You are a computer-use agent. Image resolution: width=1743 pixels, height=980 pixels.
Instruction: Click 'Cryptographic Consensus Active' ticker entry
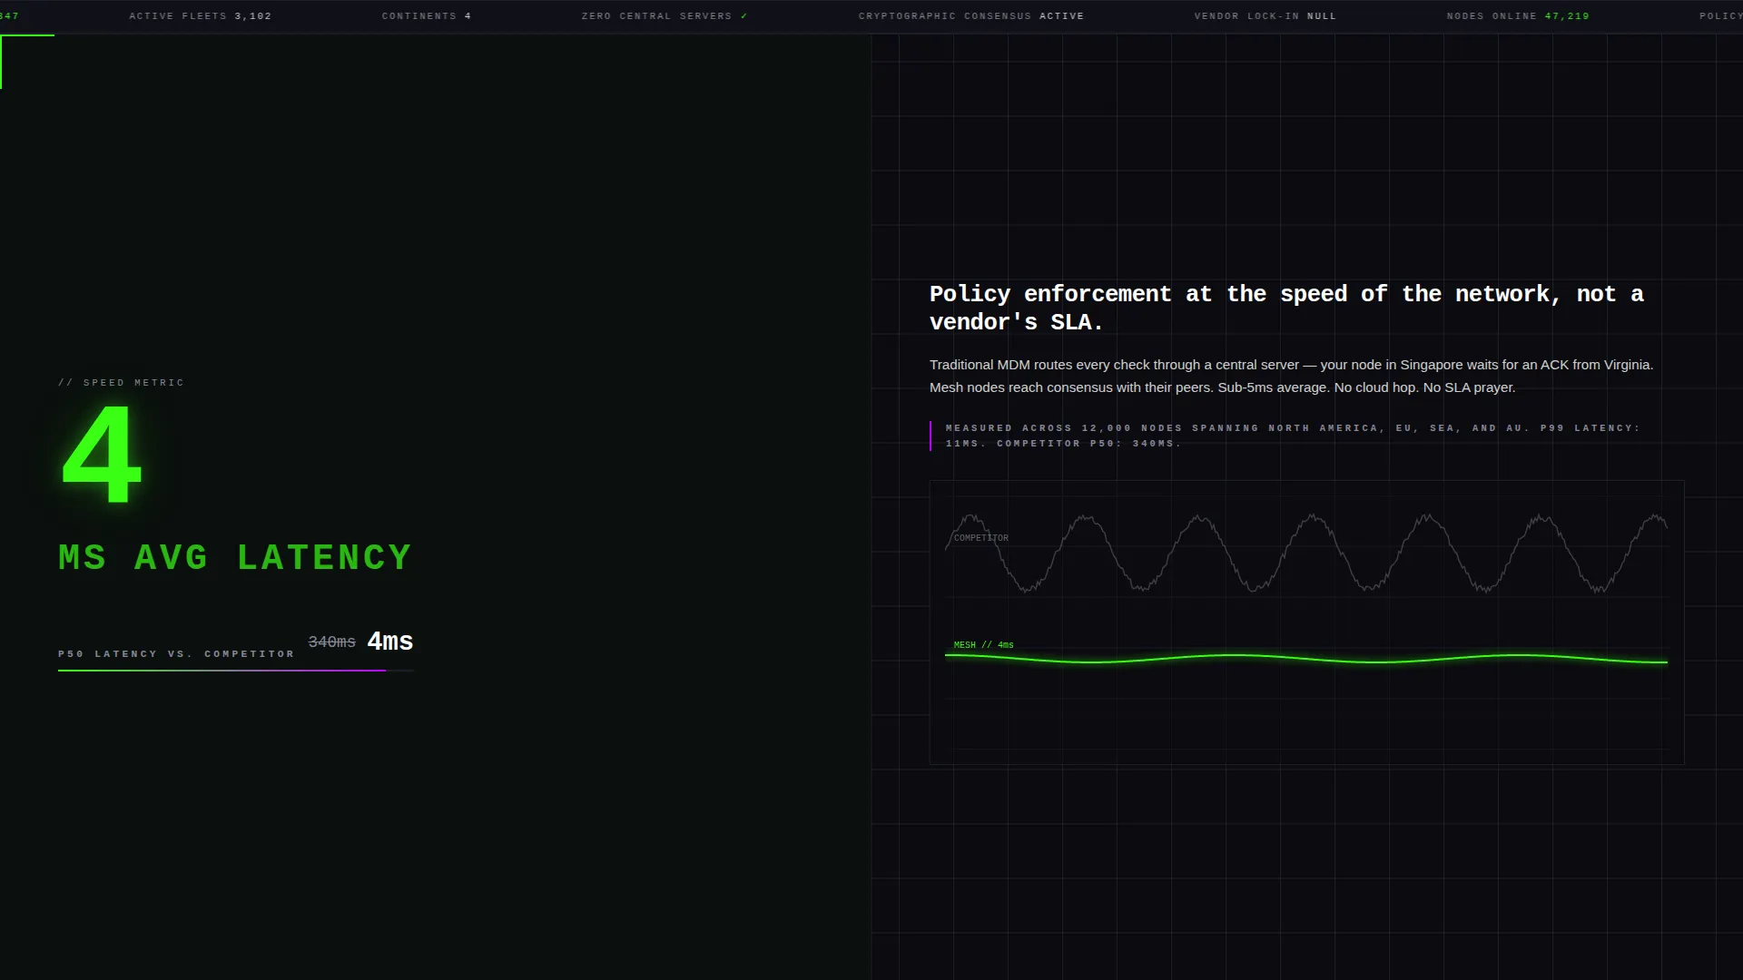(971, 16)
